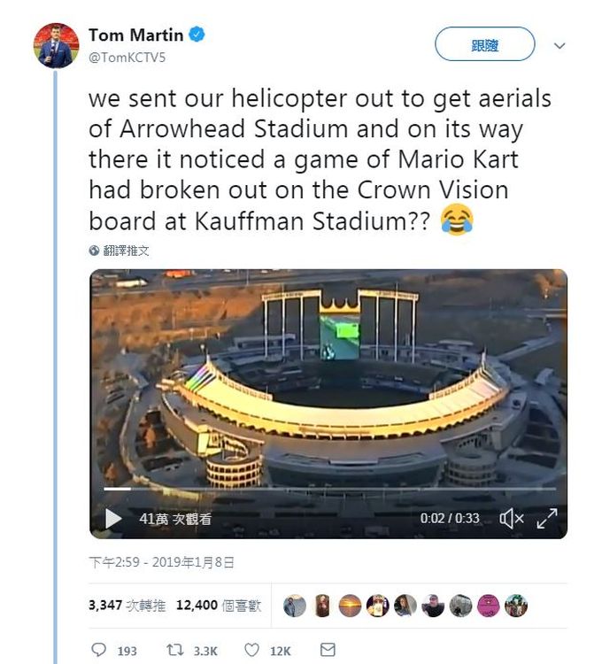The height and width of the screenshot is (664, 602).
Task: Play the stadium video
Action: (113, 518)
